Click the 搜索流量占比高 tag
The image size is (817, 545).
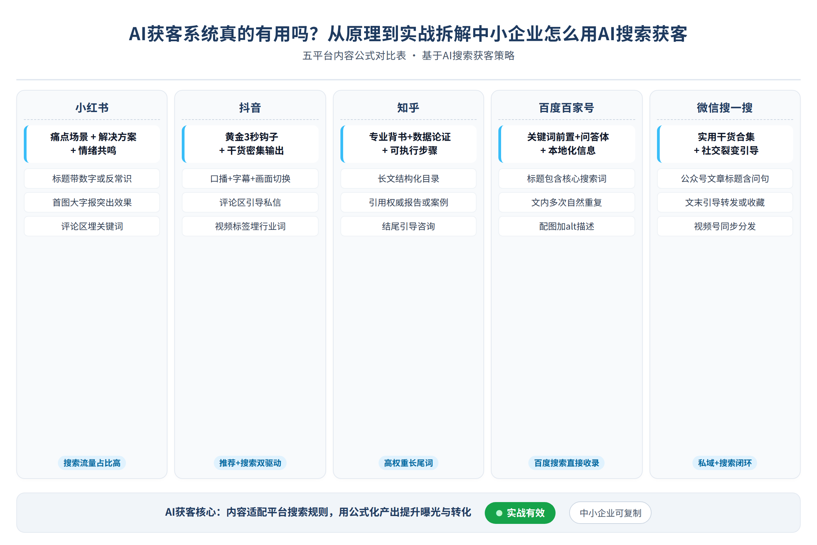[x=92, y=463]
